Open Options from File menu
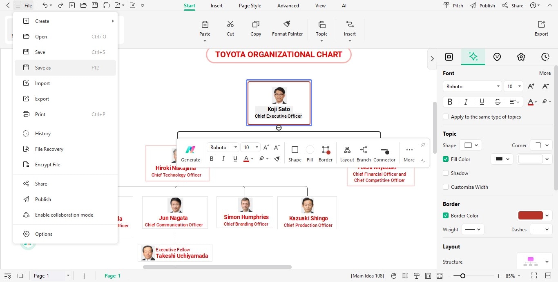Image resolution: width=558 pixels, height=282 pixels. tap(65, 234)
